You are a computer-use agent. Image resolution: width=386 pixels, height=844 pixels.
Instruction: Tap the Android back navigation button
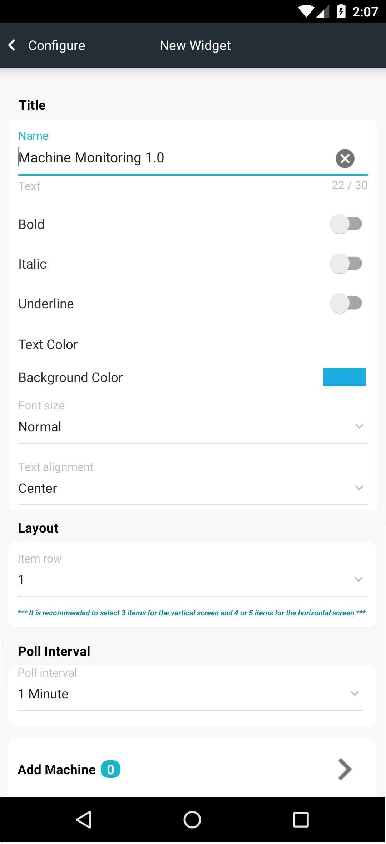(84, 819)
